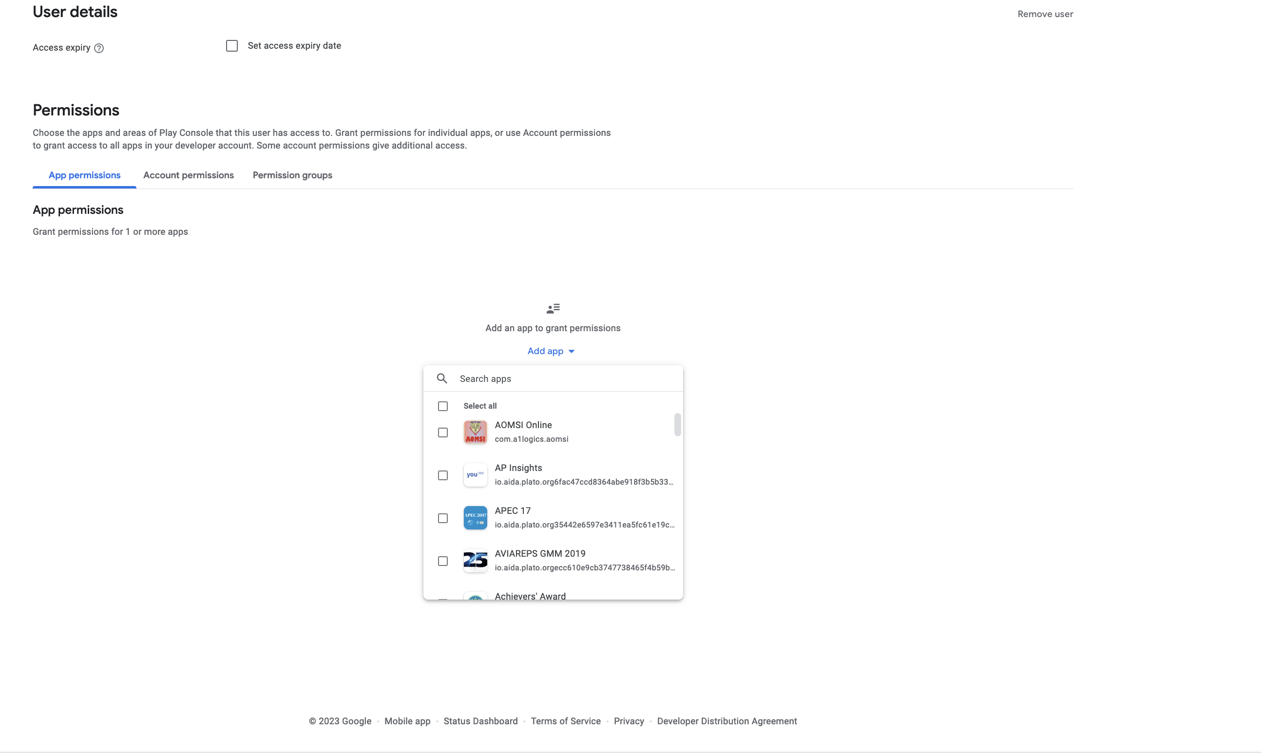This screenshot has height=753, width=1261.
Task: Click the AOMSI Online app icon
Action: click(475, 433)
